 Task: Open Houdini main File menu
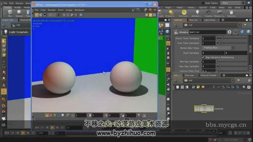pyautogui.click(x=5, y=3)
